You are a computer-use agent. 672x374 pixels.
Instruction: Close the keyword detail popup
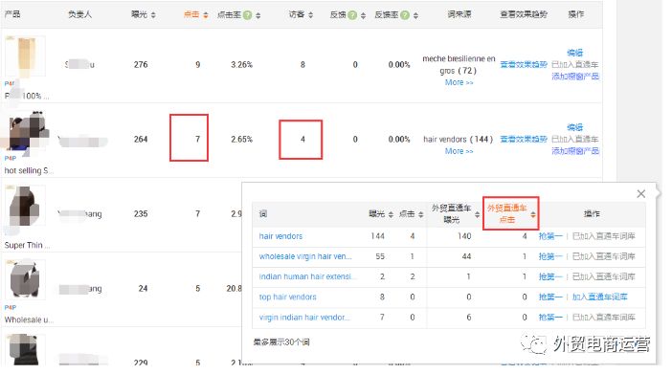640,193
